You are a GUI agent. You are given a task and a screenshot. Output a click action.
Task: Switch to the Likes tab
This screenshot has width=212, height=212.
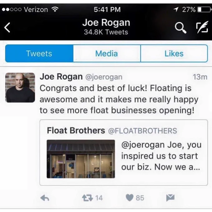click(x=174, y=53)
